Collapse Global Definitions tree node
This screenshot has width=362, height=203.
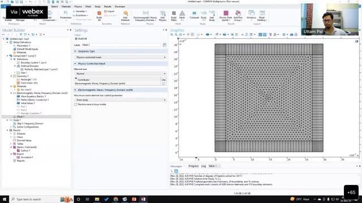[x=7, y=42]
